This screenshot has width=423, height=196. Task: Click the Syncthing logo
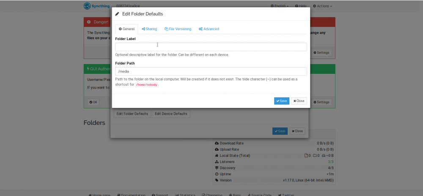click(97, 6)
